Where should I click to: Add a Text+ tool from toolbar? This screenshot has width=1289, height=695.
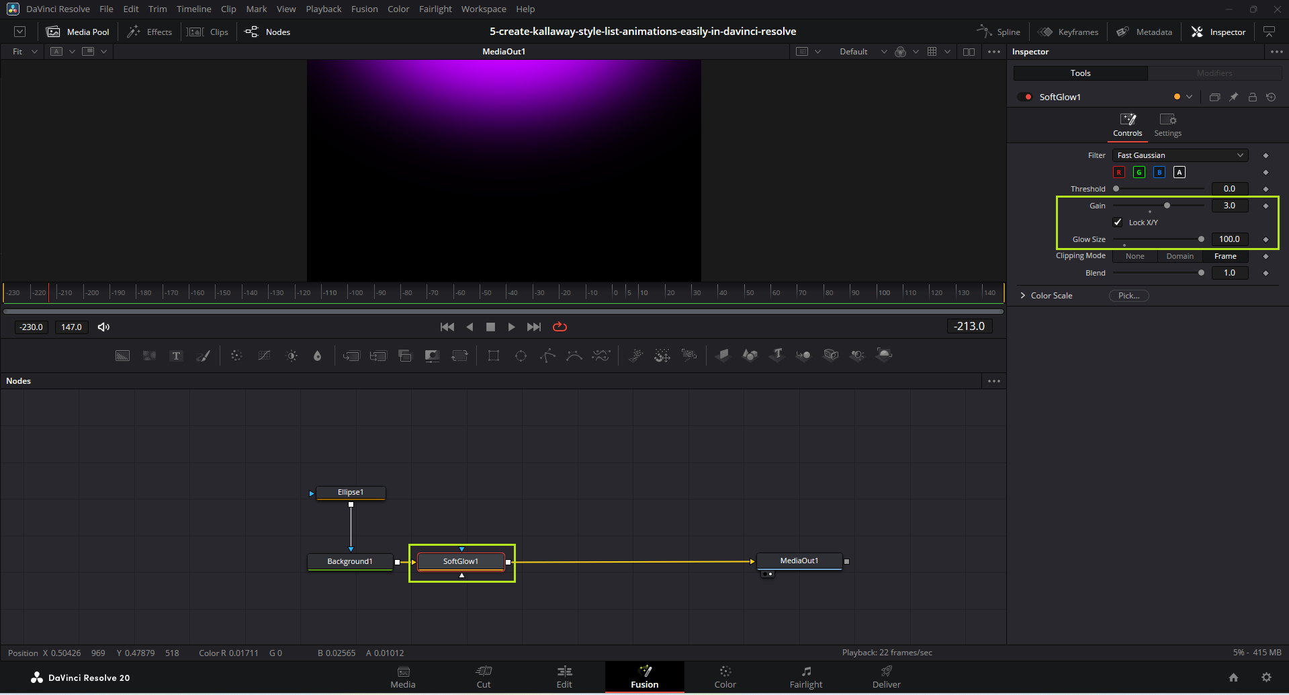[176, 356]
